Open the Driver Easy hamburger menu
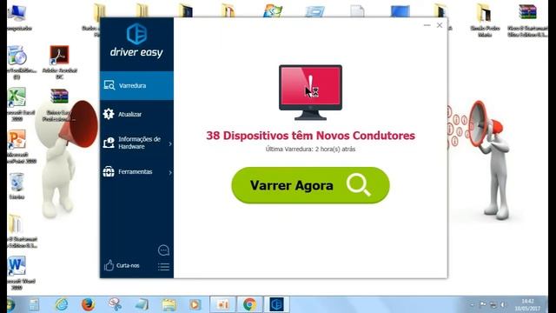556x313 pixels. [x=163, y=267]
